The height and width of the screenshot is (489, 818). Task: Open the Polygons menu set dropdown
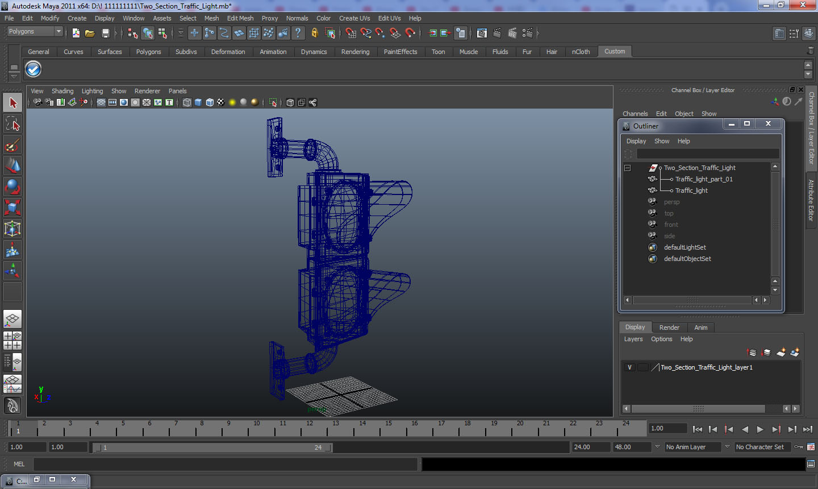pos(35,32)
